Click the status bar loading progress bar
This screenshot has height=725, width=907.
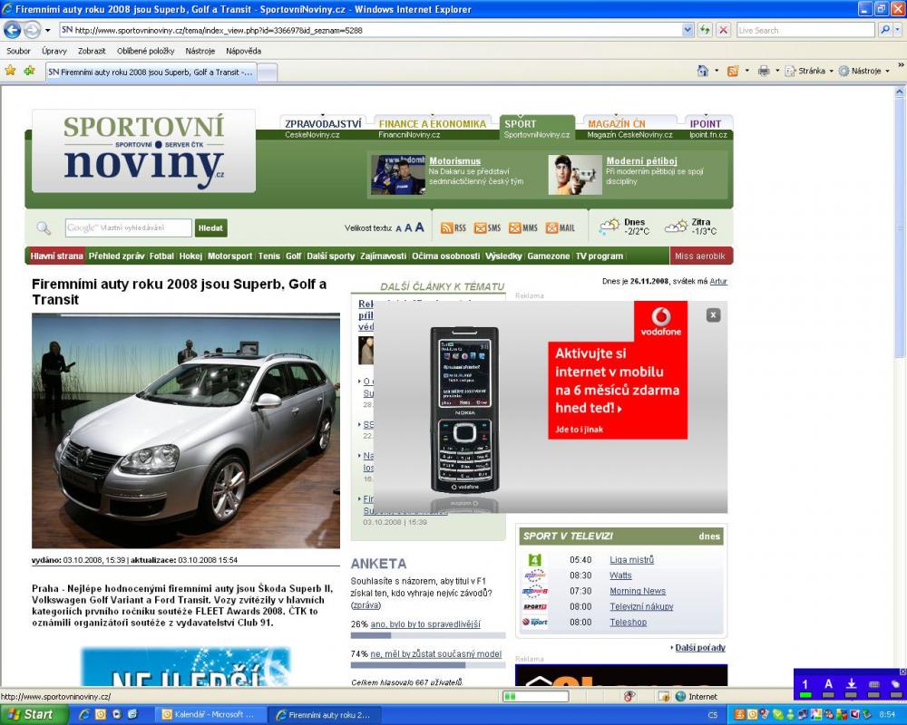(x=536, y=696)
